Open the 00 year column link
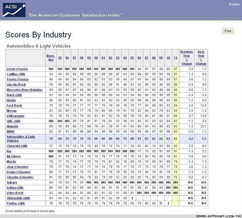The width and height of the screenshot is (242, 218). coord(96,58)
